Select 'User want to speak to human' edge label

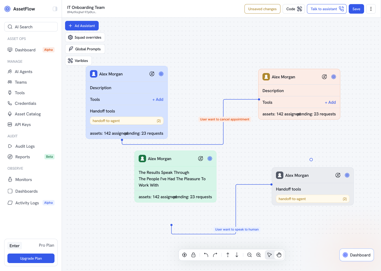(237, 229)
